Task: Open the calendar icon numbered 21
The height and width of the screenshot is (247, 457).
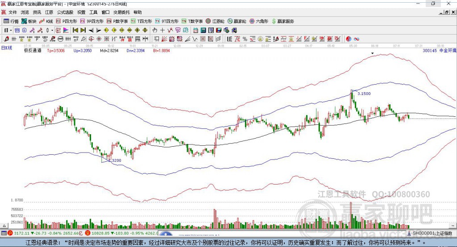Action: (195, 30)
